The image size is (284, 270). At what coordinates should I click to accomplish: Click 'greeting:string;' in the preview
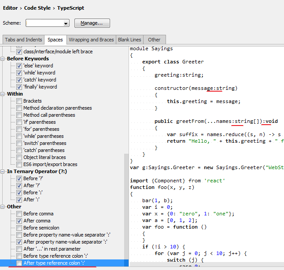(x=179, y=75)
